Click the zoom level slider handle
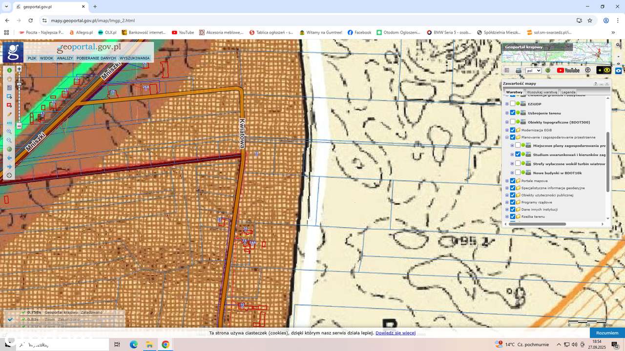 (x=19, y=84)
